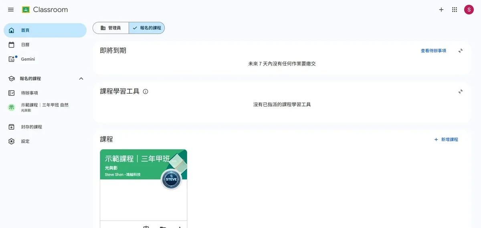Click the 新增課程 button

point(446,140)
